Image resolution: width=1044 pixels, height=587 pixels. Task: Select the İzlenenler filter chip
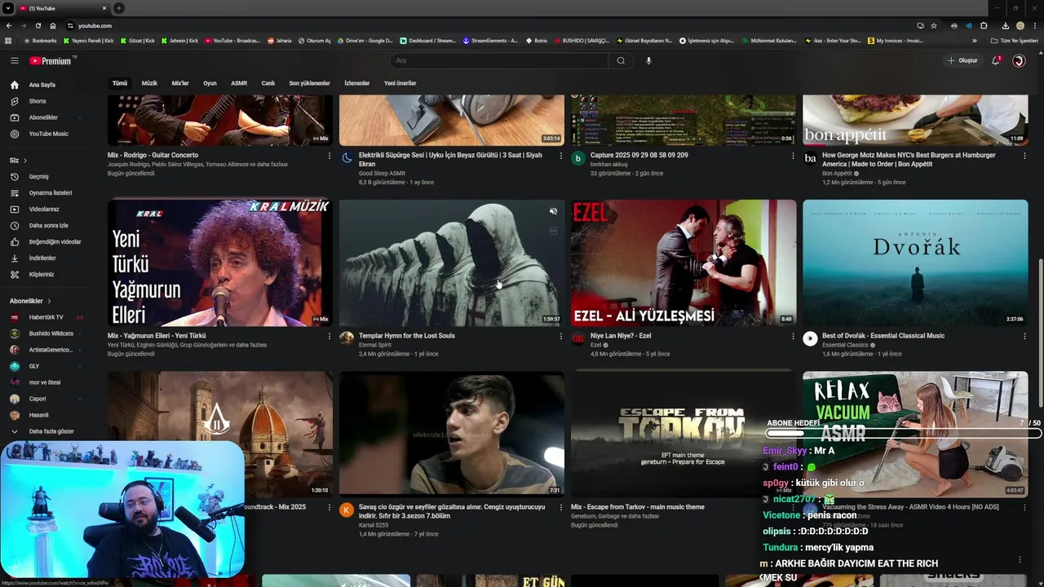click(357, 83)
